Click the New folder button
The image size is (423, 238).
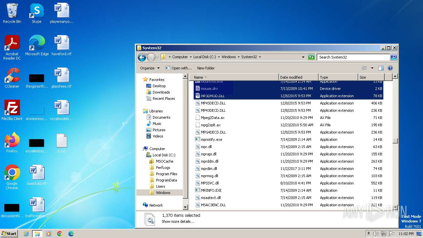[206, 68]
